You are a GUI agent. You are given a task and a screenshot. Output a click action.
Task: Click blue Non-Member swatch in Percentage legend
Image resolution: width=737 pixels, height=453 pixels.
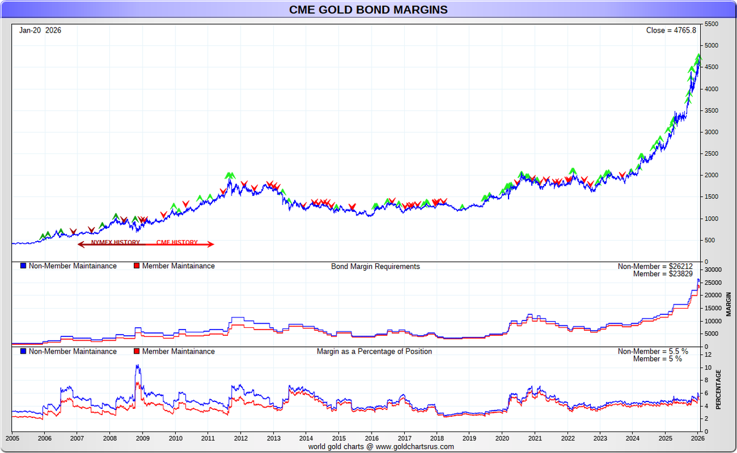23,352
